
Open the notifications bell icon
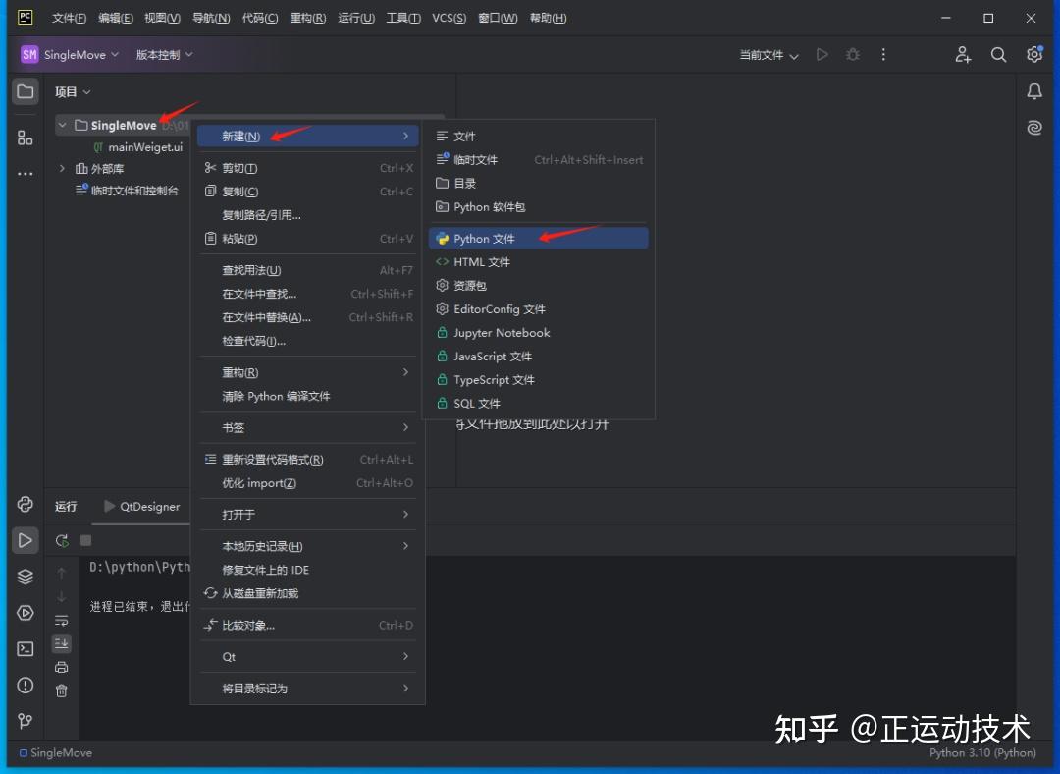coord(1033,91)
